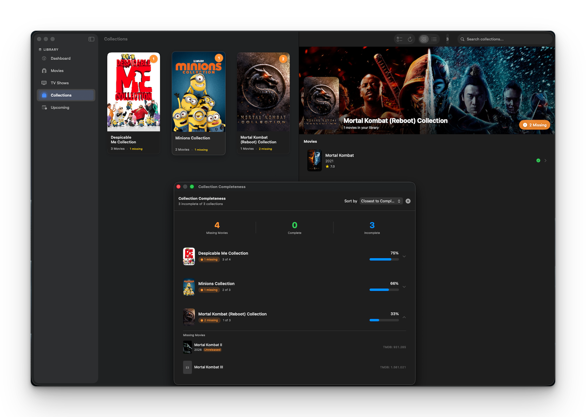Open the Minions Collection poster thumbnail

click(189, 287)
